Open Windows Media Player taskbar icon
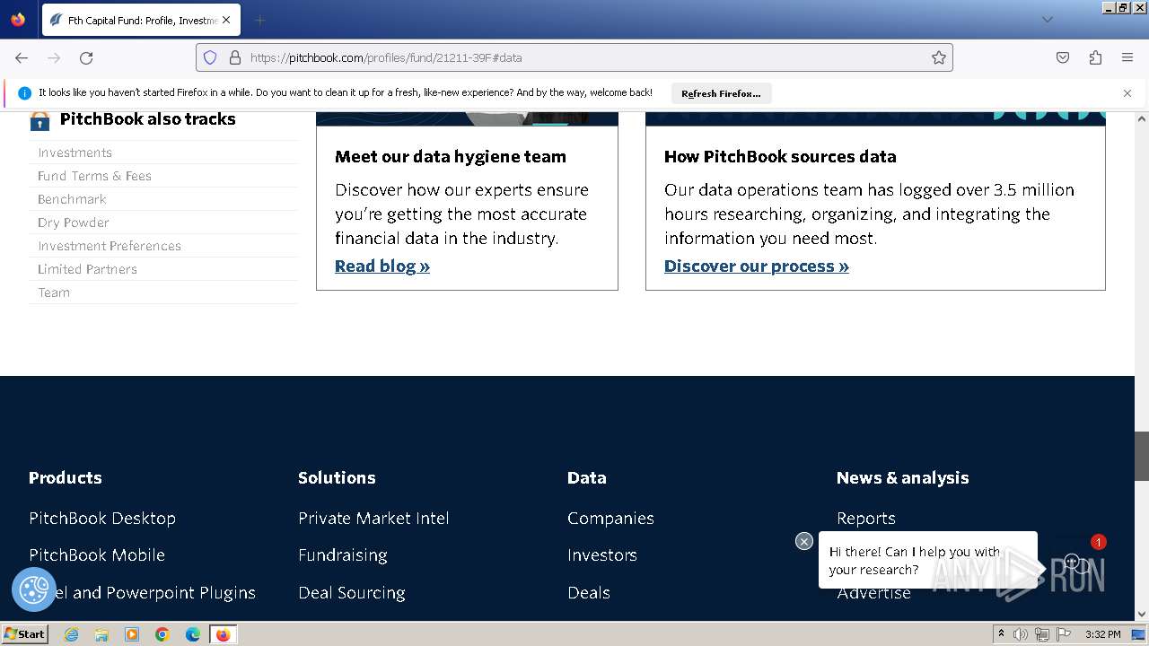Viewport: 1149px width, 646px height. [132, 634]
